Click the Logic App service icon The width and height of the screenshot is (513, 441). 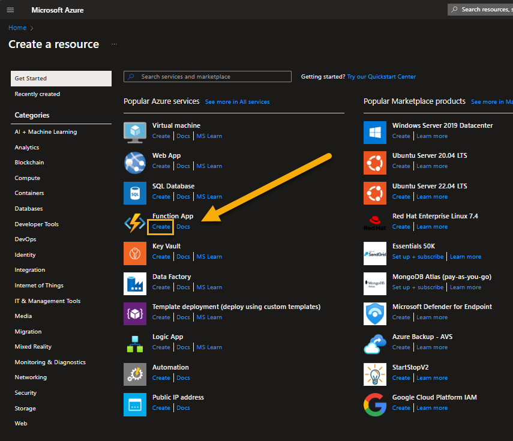(x=135, y=344)
